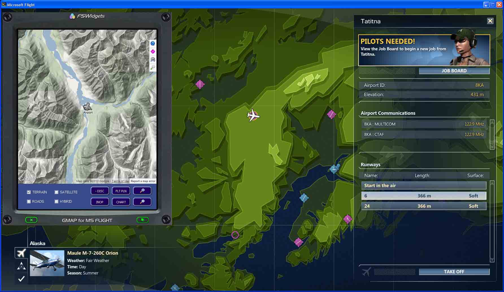Select runway 24 row
The width and height of the screenshot is (504, 292).
[x=424, y=206]
